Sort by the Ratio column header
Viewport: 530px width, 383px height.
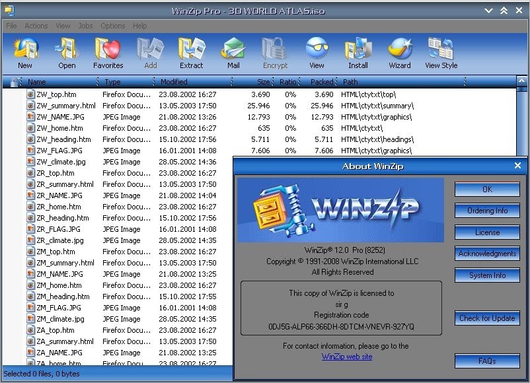(x=287, y=82)
